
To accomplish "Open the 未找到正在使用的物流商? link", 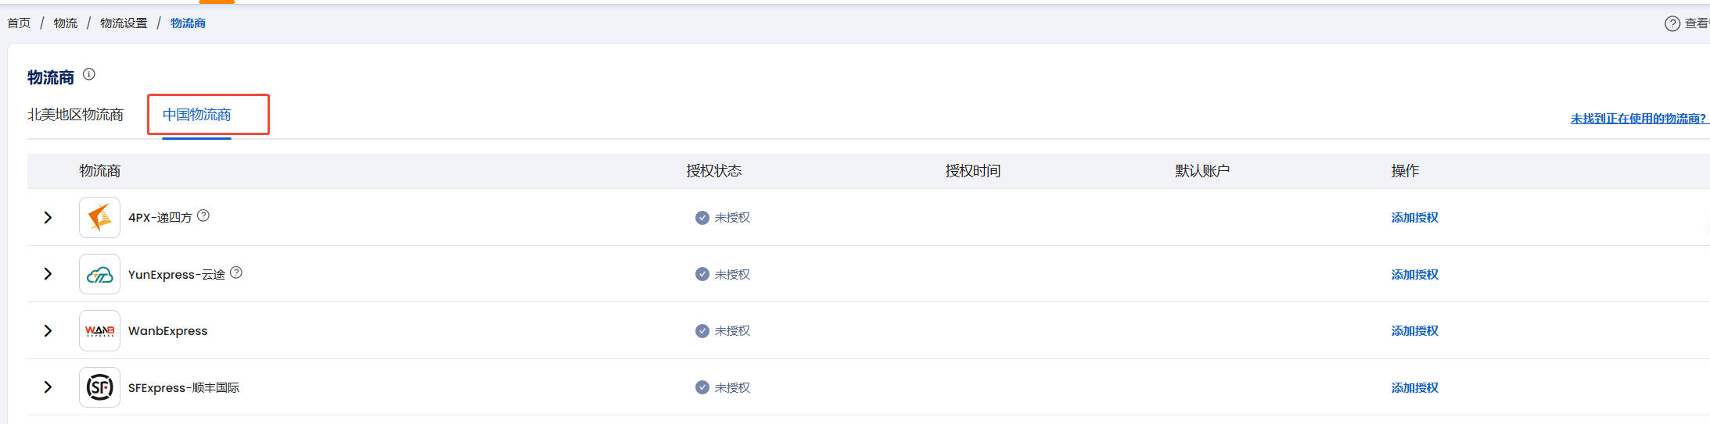I will [1638, 119].
